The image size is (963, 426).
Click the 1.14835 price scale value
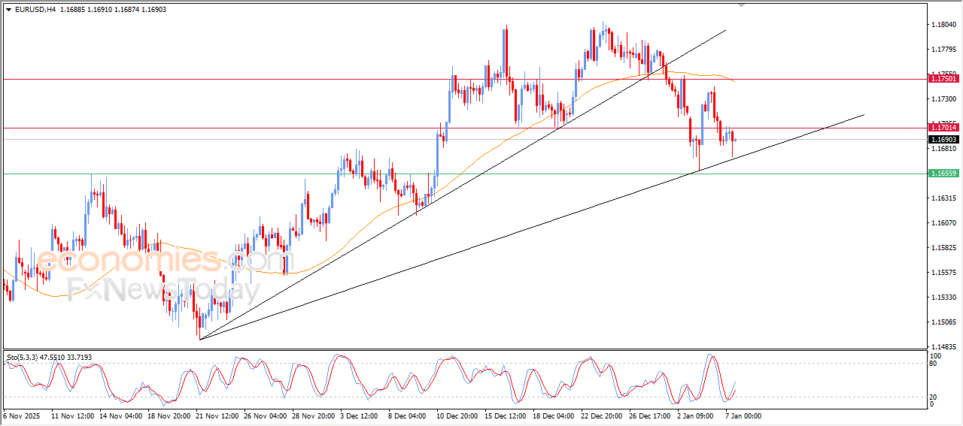[x=943, y=347]
